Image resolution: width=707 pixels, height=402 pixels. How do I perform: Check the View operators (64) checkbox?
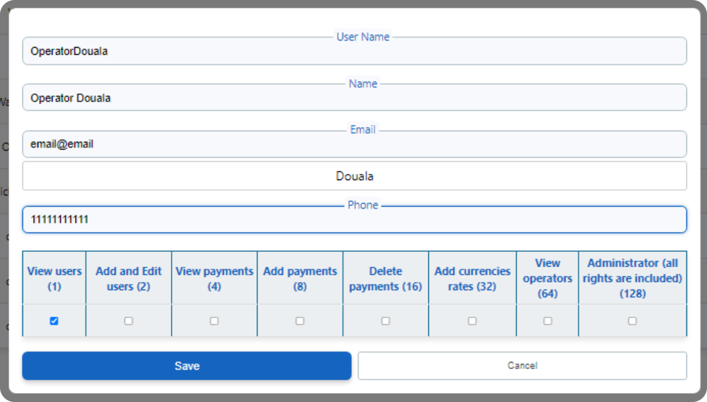[x=547, y=321]
